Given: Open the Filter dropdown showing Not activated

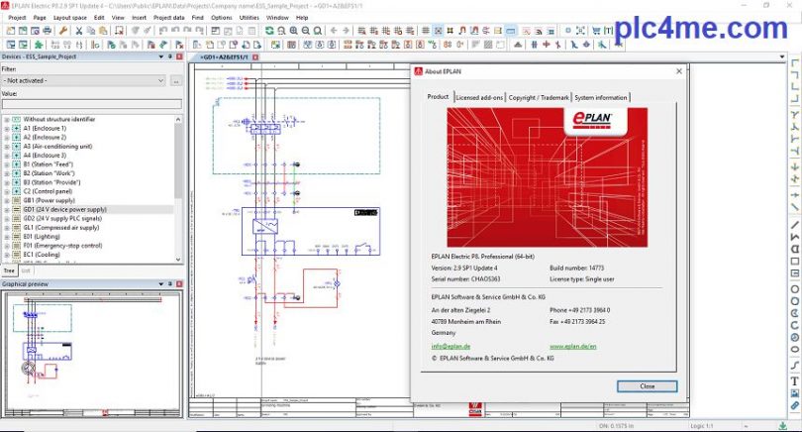Looking at the screenshot, I should pos(83,80).
